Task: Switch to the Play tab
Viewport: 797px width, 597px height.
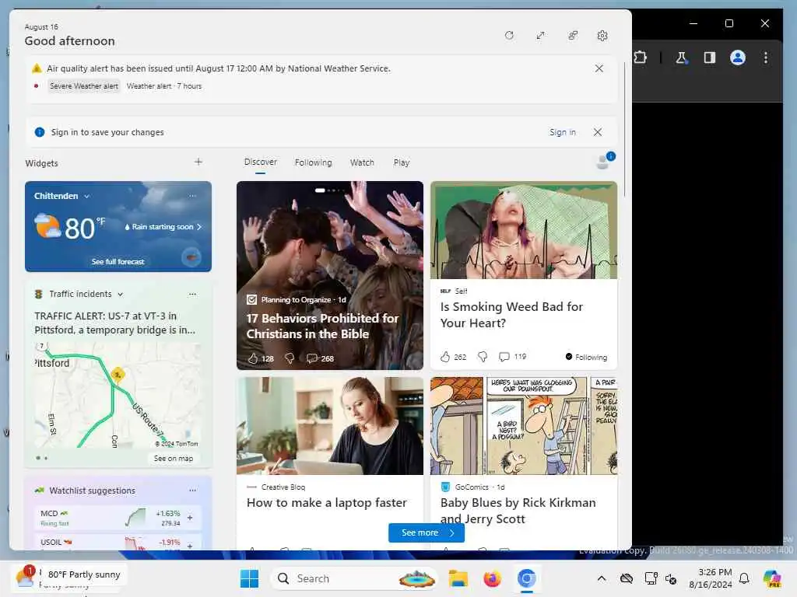Action: (x=401, y=162)
